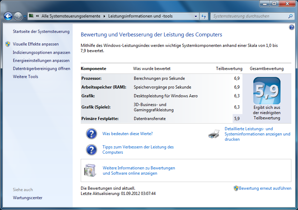Open the address bar history dropdown

[196, 16]
